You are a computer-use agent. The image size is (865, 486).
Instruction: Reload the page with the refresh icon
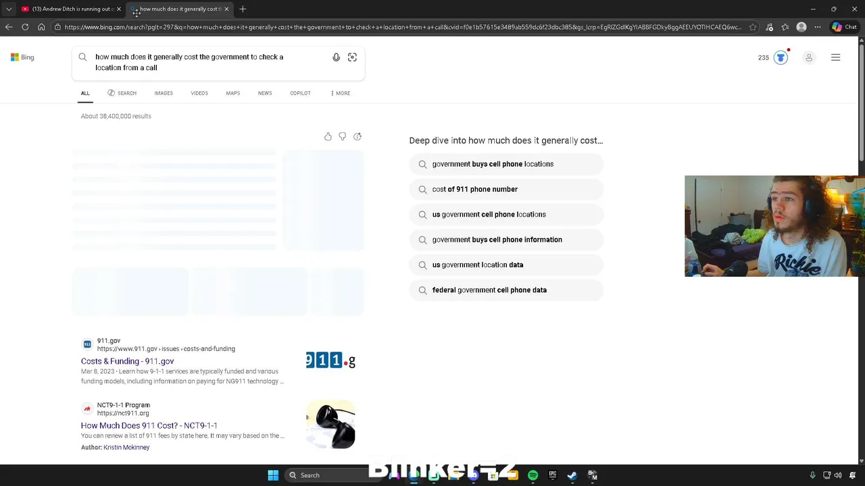pyautogui.click(x=25, y=27)
